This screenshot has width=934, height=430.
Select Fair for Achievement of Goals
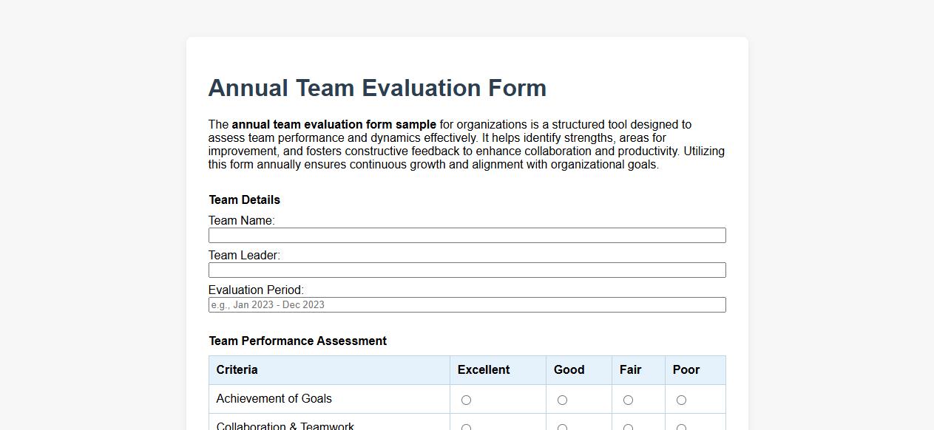(627, 400)
